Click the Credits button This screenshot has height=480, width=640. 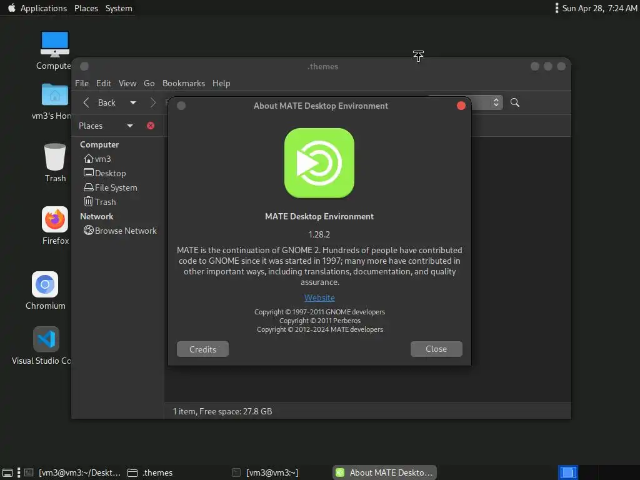tap(202, 349)
